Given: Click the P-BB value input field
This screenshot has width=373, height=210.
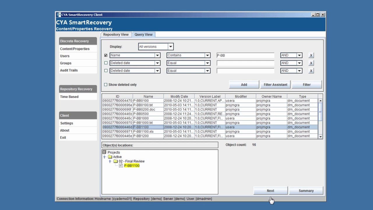Looking at the screenshot, I should [245, 55].
